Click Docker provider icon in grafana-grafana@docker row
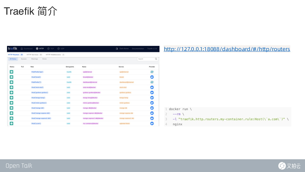This screenshot has height=172, width=305. point(152,93)
